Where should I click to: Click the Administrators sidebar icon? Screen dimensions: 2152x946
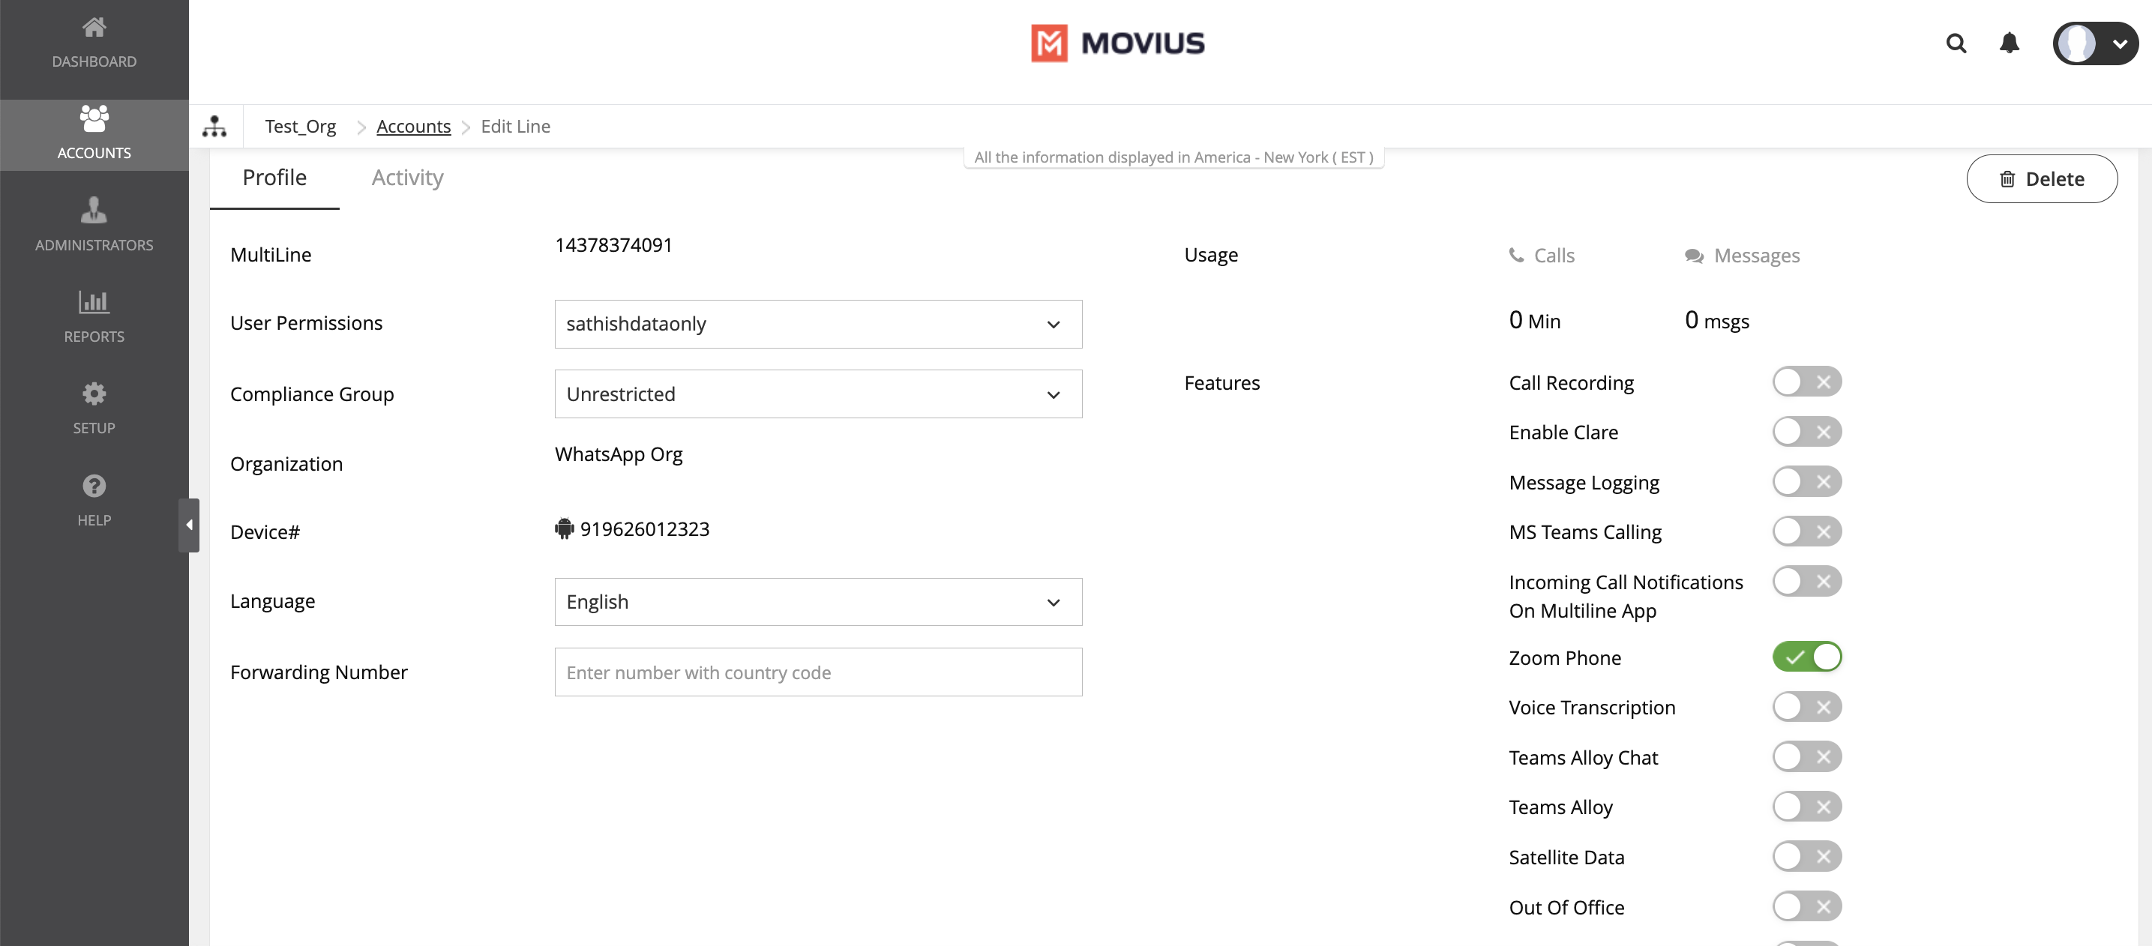pyautogui.click(x=94, y=211)
